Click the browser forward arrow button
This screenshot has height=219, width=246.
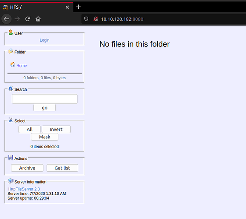click(17, 19)
